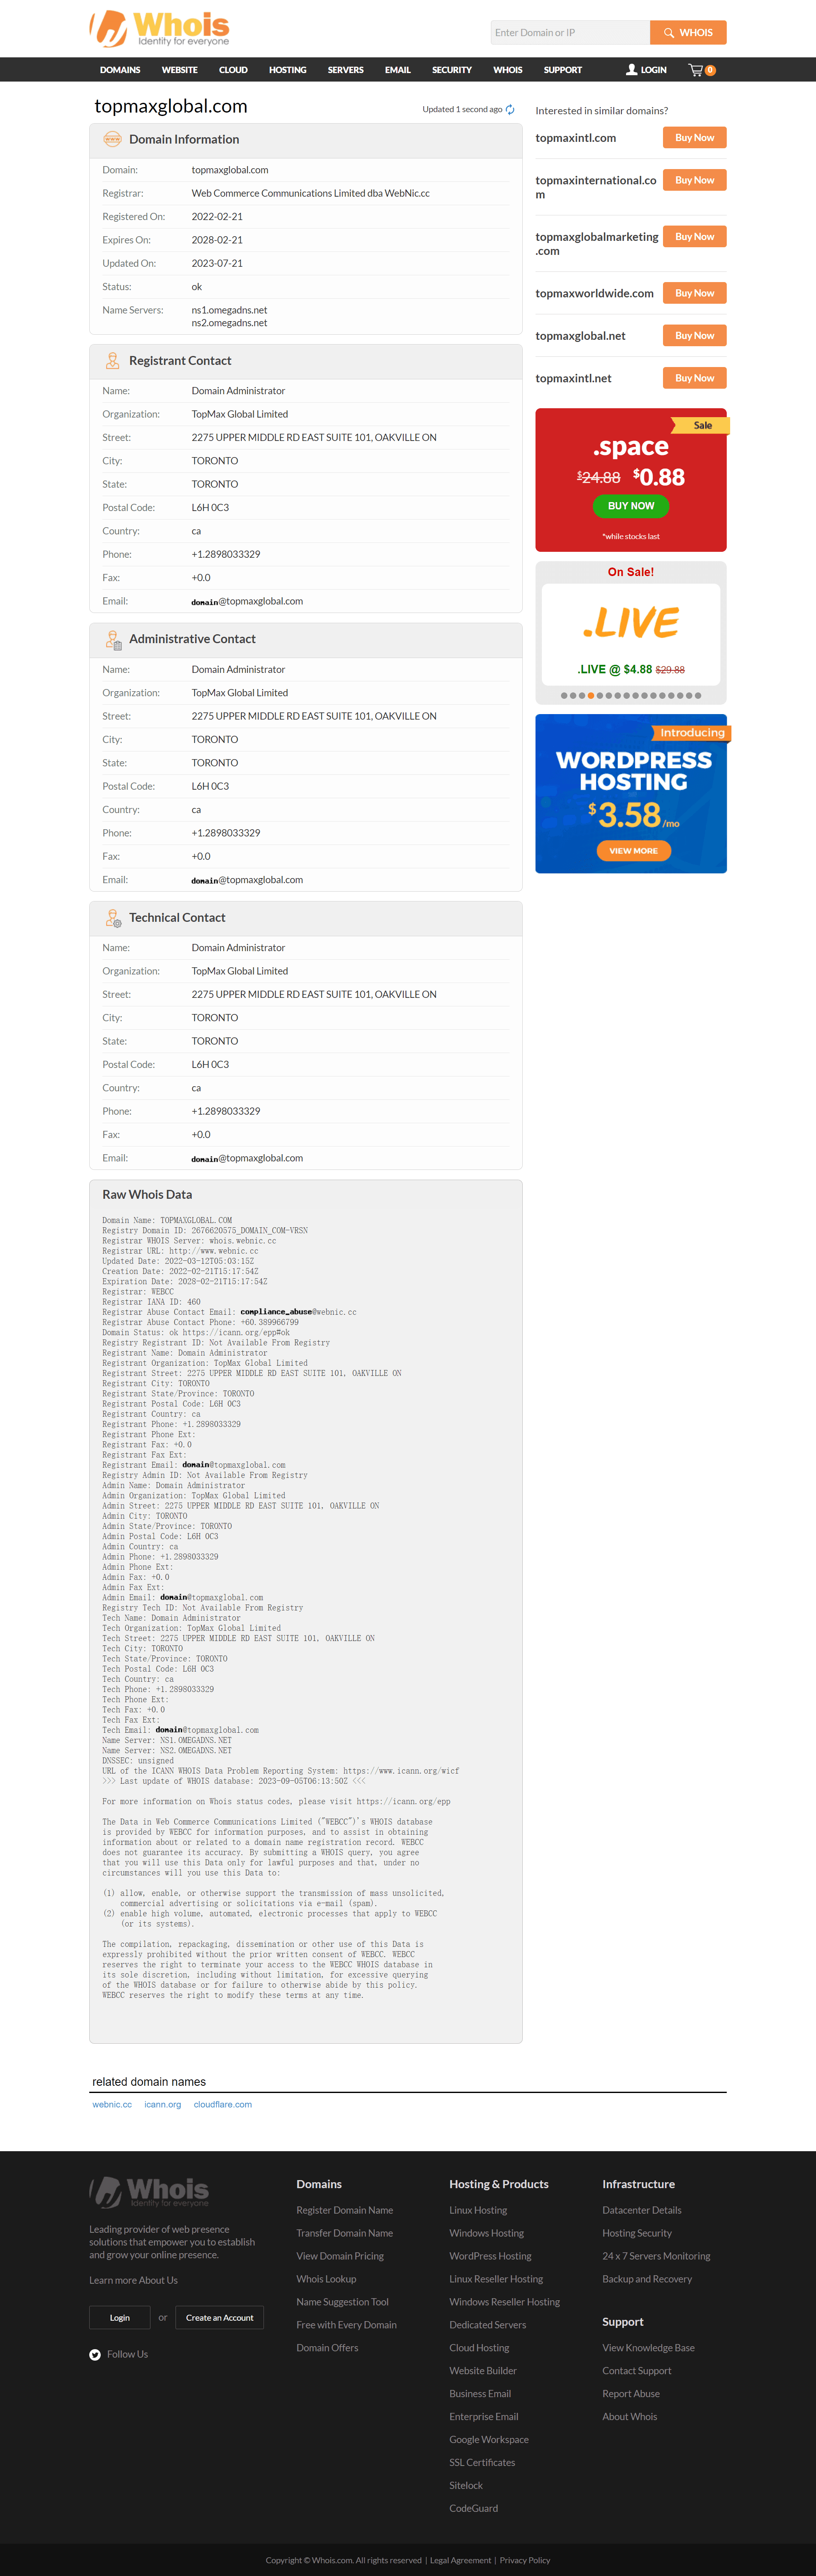The image size is (816, 2576).
Task: Click the Technical Contact icon
Action: tap(113, 917)
